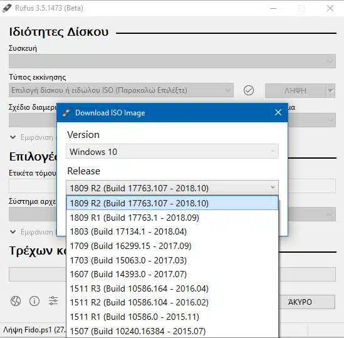Viewport: 344px width, 338px height.
Task: Open the Τύπος εκκίνησης boot type dropdown
Action: [x=121, y=90]
